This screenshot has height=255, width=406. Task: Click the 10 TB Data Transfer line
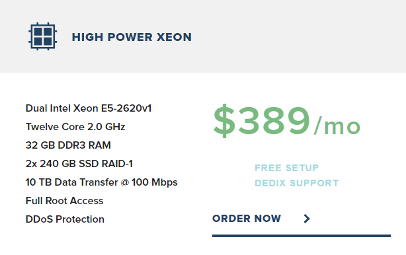pyautogui.click(x=102, y=182)
